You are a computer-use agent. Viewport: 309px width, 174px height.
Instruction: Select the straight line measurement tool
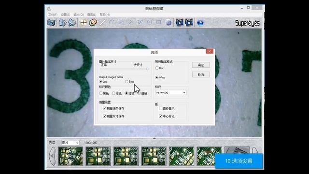(102, 23)
